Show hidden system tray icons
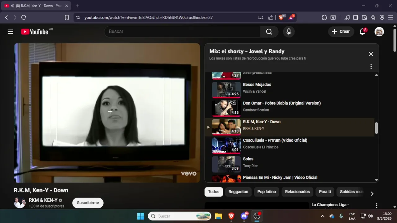The image size is (397, 223). point(322,216)
